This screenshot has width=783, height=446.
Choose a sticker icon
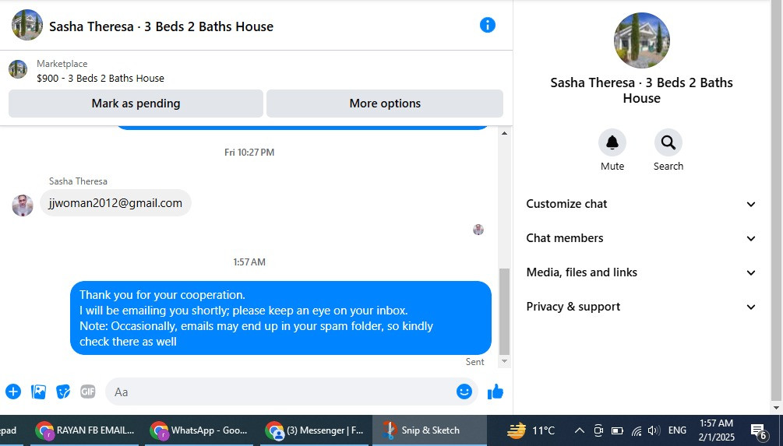[x=63, y=392]
